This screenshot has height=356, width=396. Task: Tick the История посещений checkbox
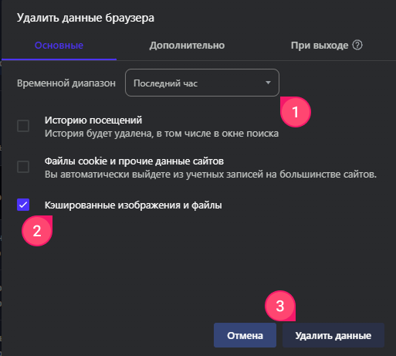[23, 126]
